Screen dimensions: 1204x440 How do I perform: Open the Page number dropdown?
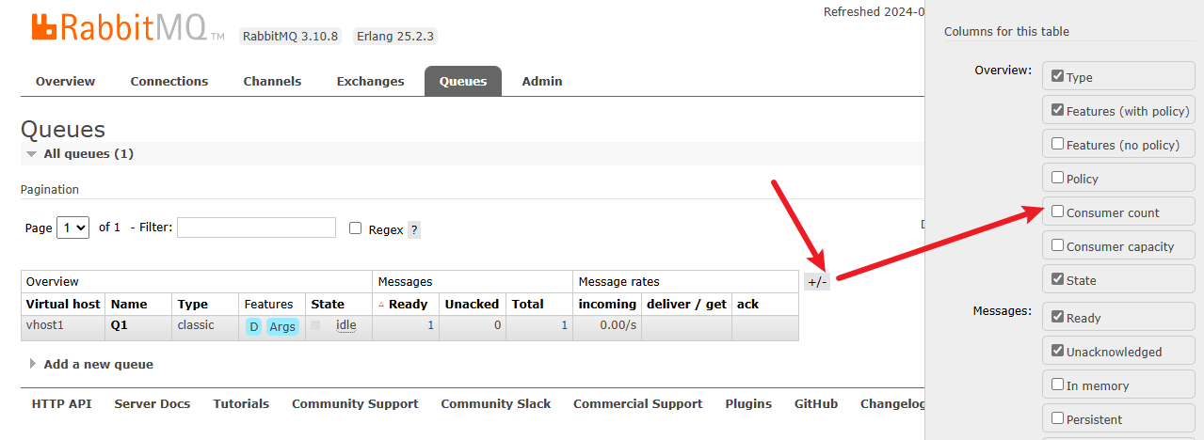click(72, 228)
